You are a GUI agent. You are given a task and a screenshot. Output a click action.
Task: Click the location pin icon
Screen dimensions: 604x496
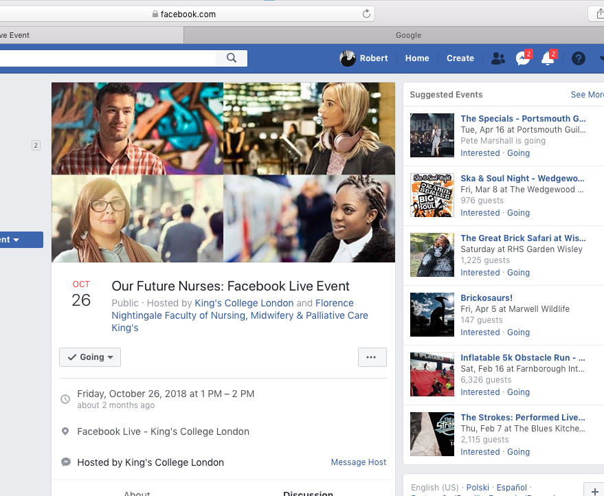tap(65, 431)
